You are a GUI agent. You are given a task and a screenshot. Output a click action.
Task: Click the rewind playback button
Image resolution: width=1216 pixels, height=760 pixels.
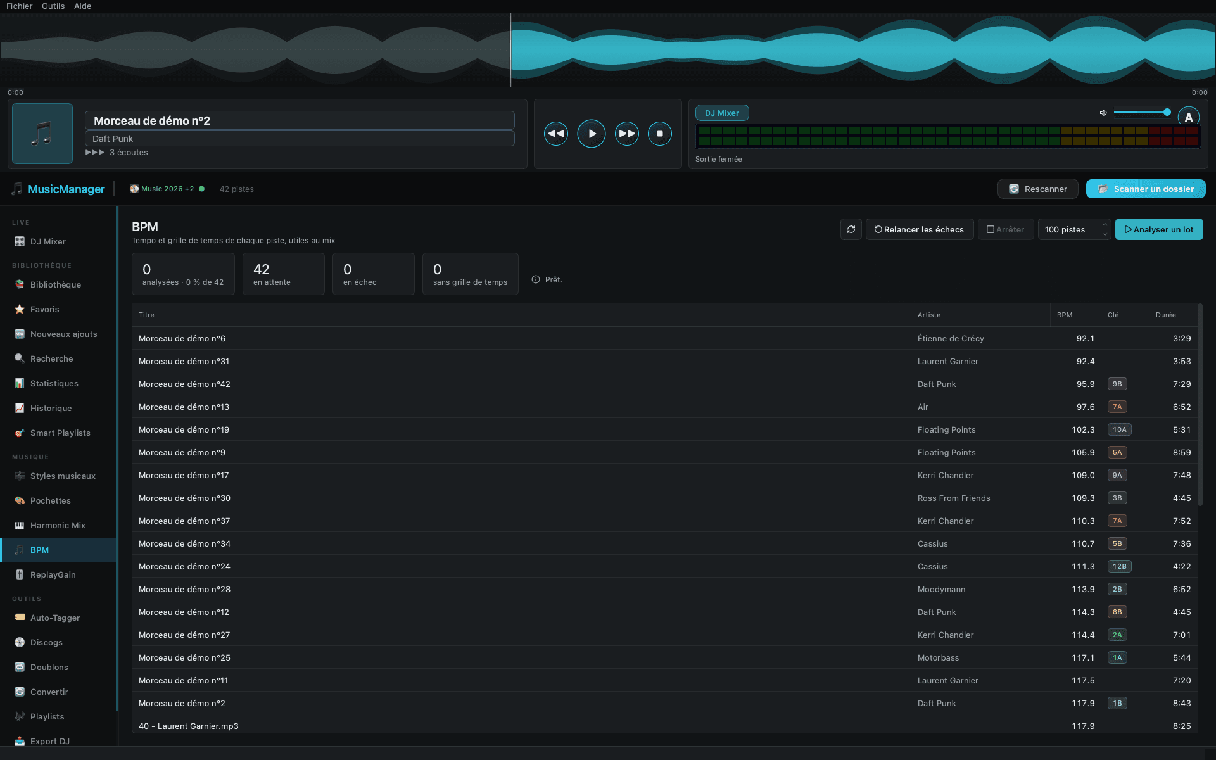[556, 134]
